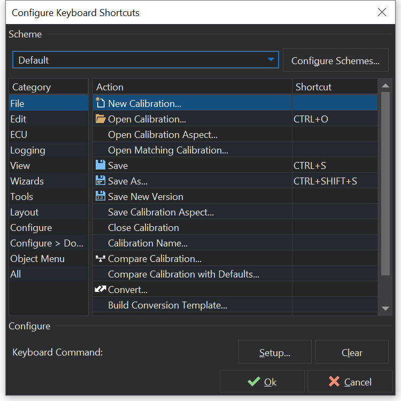This screenshot has width=401, height=401.
Task: Select the Object Menu category
Action: [x=37, y=259]
